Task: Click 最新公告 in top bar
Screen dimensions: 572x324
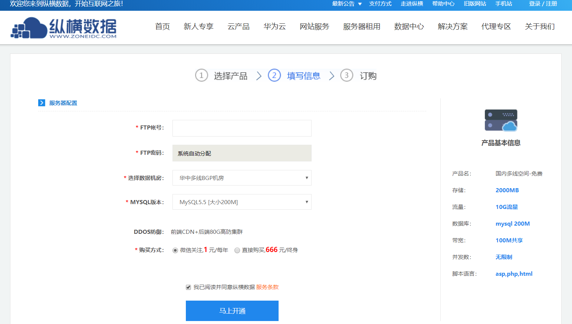Action: tap(343, 4)
